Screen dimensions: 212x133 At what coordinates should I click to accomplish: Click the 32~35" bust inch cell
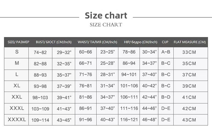(64, 64)
